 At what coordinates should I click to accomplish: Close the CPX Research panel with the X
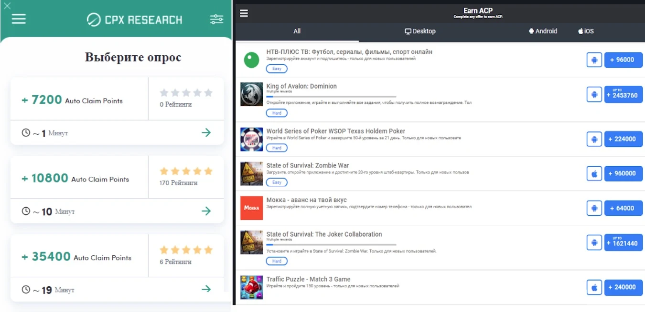(7, 6)
